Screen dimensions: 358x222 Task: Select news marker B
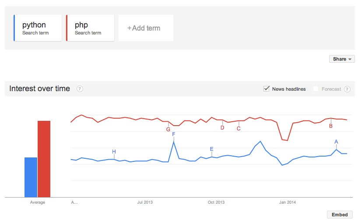click(331, 126)
